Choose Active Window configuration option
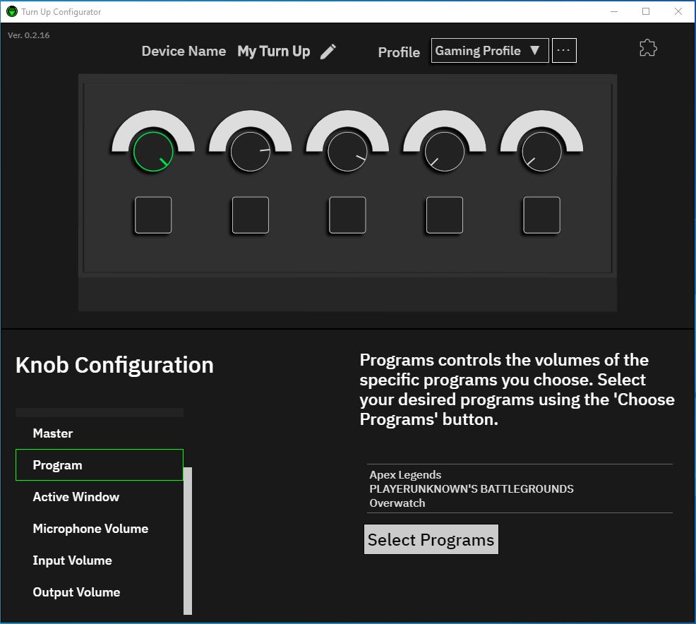Viewport: 696px width, 624px height. pos(76,497)
